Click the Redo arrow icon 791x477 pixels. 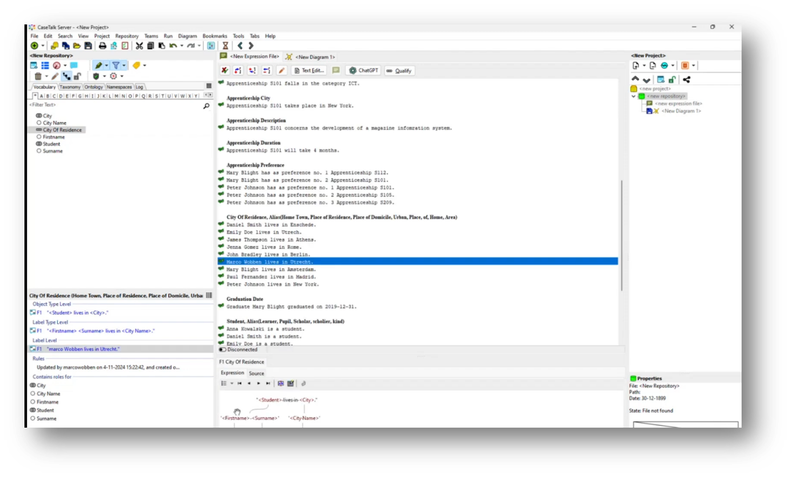[x=191, y=46]
